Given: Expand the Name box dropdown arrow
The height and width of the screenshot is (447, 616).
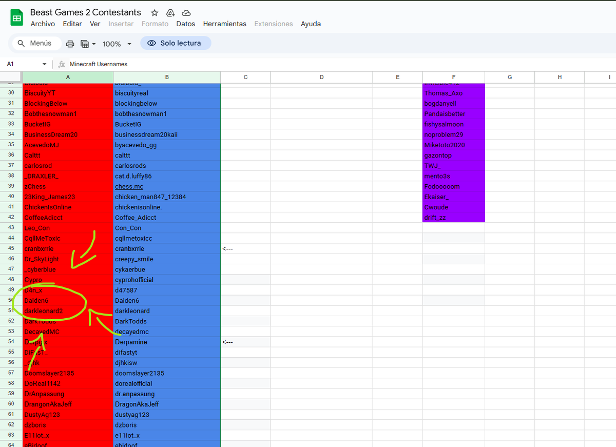Looking at the screenshot, I should click(x=44, y=64).
